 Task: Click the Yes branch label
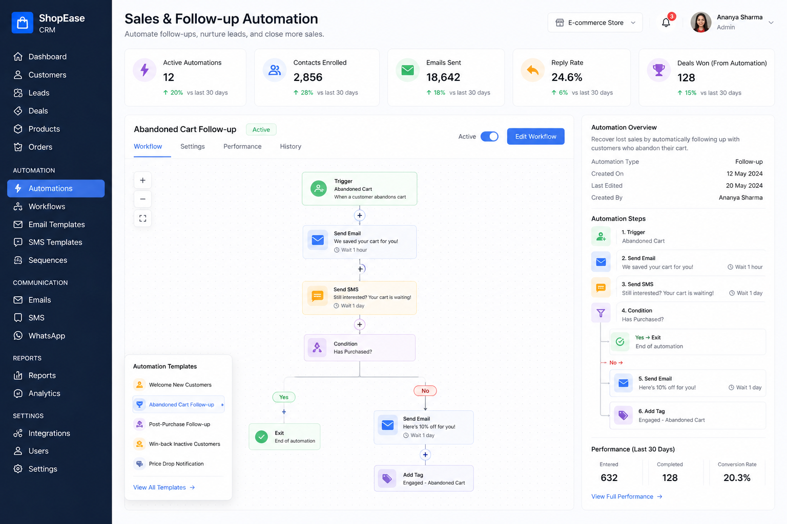pyautogui.click(x=284, y=397)
